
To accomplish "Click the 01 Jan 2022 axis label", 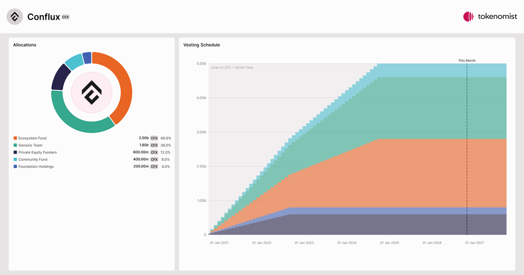I will click(x=262, y=243).
